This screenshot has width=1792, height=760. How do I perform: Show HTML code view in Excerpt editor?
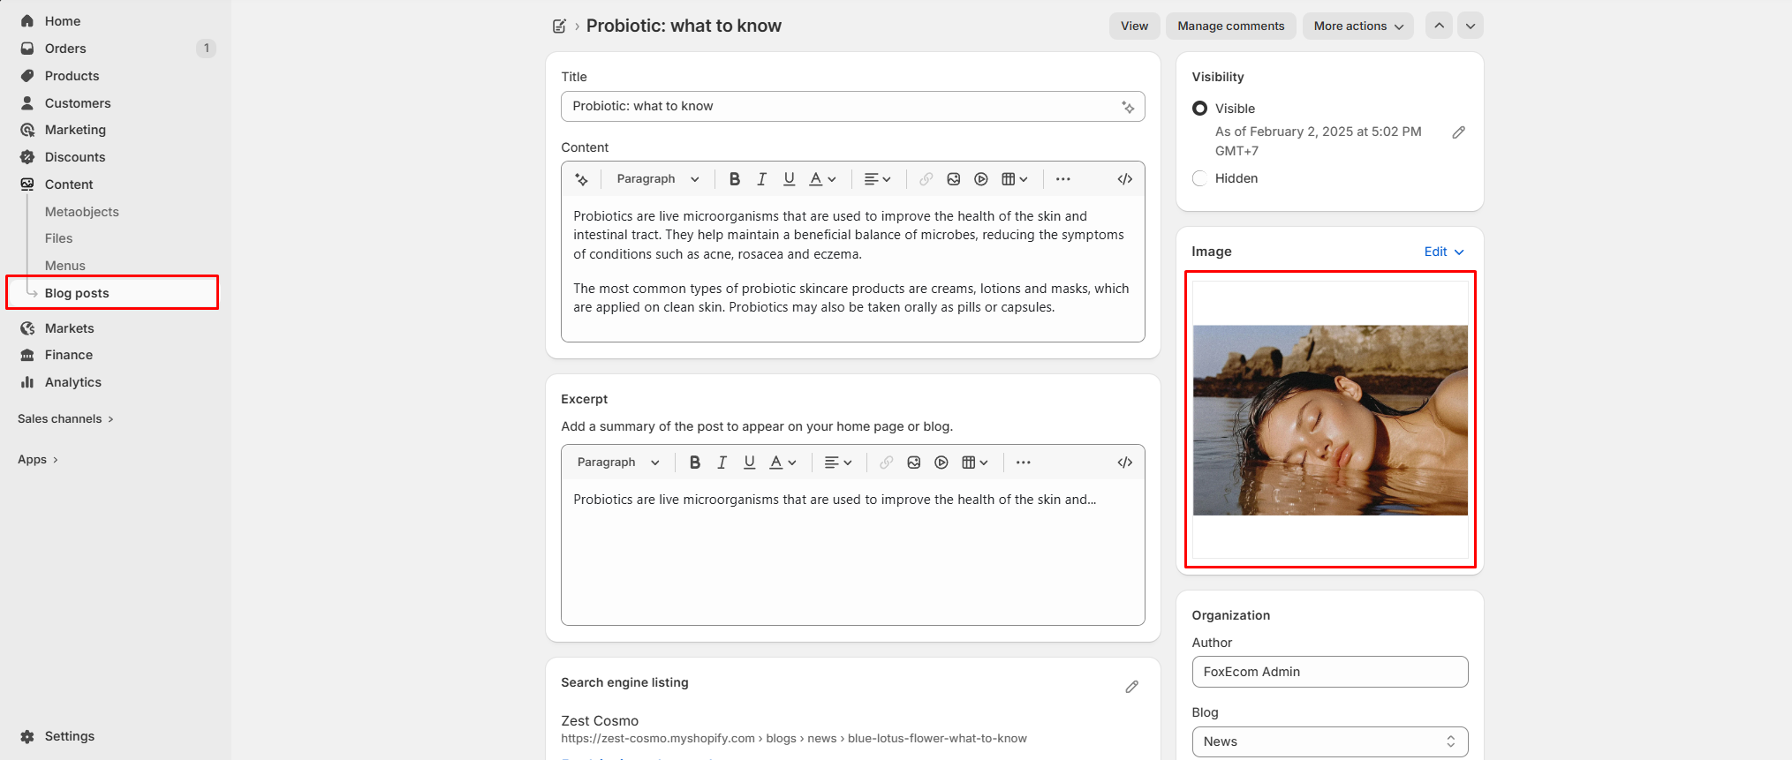[x=1124, y=463]
